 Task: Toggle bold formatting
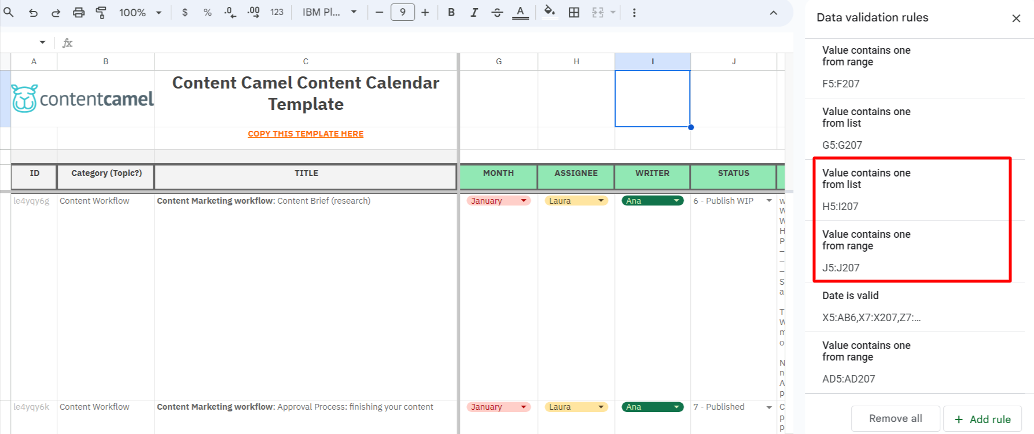pyautogui.click(x=451, y=12)
